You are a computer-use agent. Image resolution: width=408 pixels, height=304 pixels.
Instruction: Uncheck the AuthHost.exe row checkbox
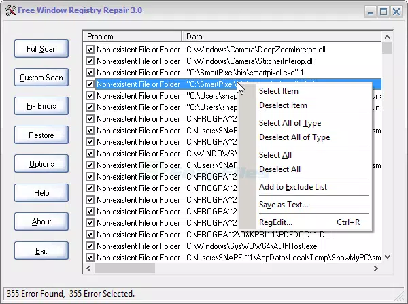[x=90, y=246]
